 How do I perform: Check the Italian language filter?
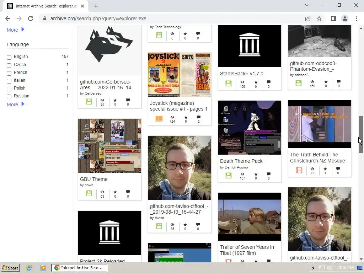[9, 81]
